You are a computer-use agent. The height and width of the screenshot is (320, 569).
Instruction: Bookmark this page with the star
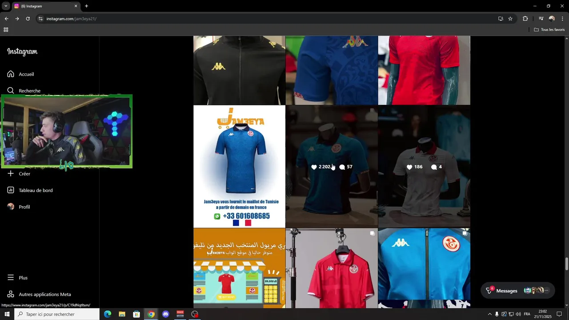click(510, 19)
